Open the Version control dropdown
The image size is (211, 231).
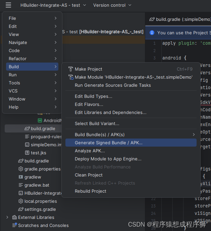coord(112,5)
